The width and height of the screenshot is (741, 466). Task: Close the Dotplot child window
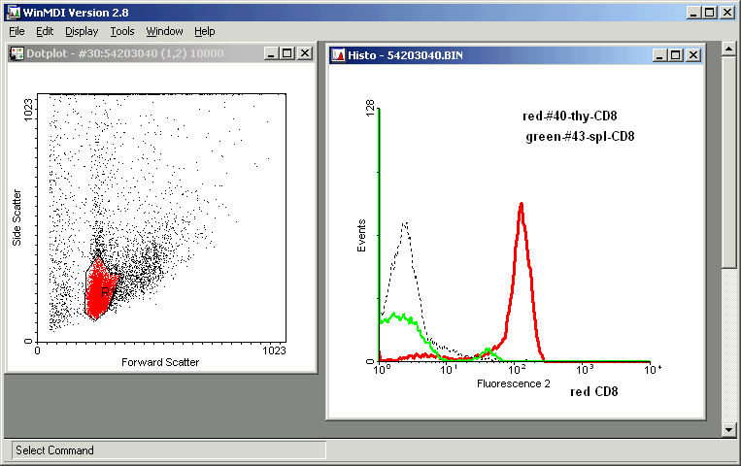303,53
